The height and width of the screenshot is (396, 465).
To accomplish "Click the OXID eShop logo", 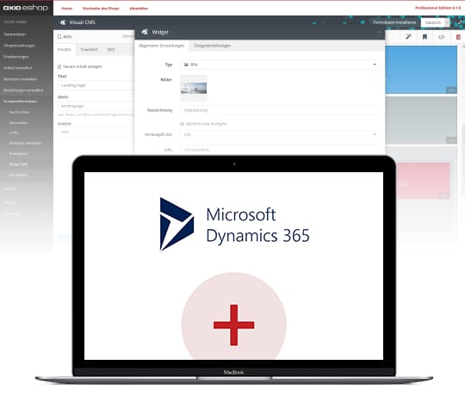I will [26, 8].
